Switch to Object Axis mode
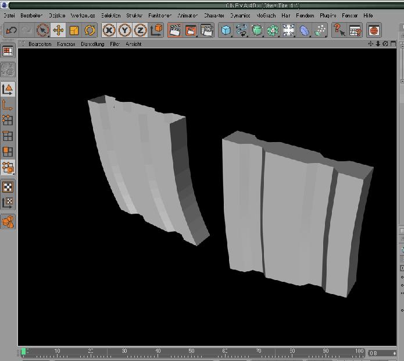Screen dimensions: 404x361 coord(8,105)
